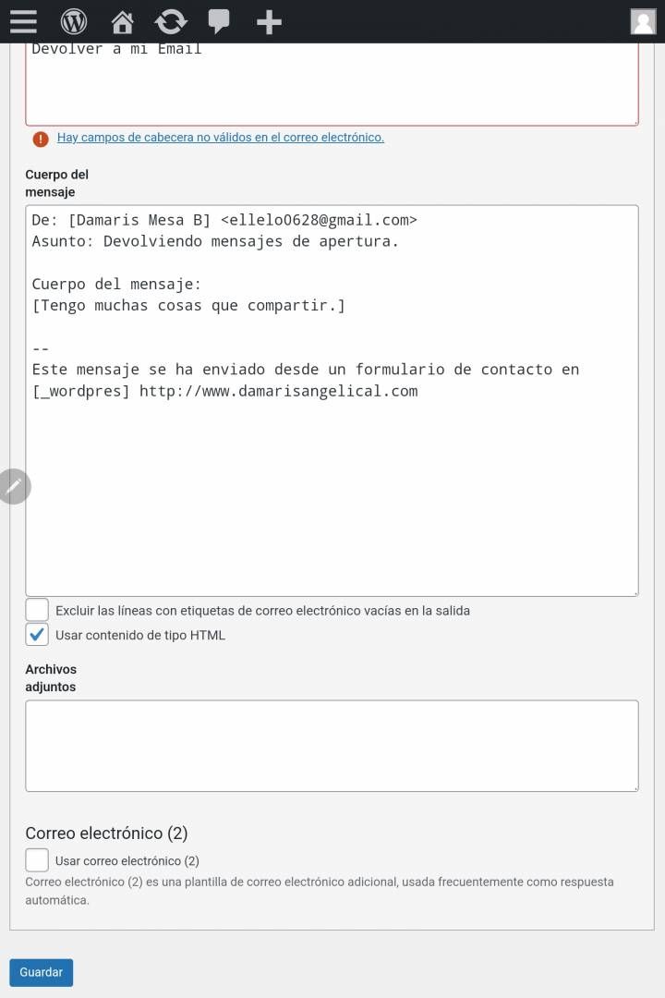Screen dimensions: 665x998
Task: Click the additional headers field with Devolver text
Action: pyautogui.click(x=332, y=84)
